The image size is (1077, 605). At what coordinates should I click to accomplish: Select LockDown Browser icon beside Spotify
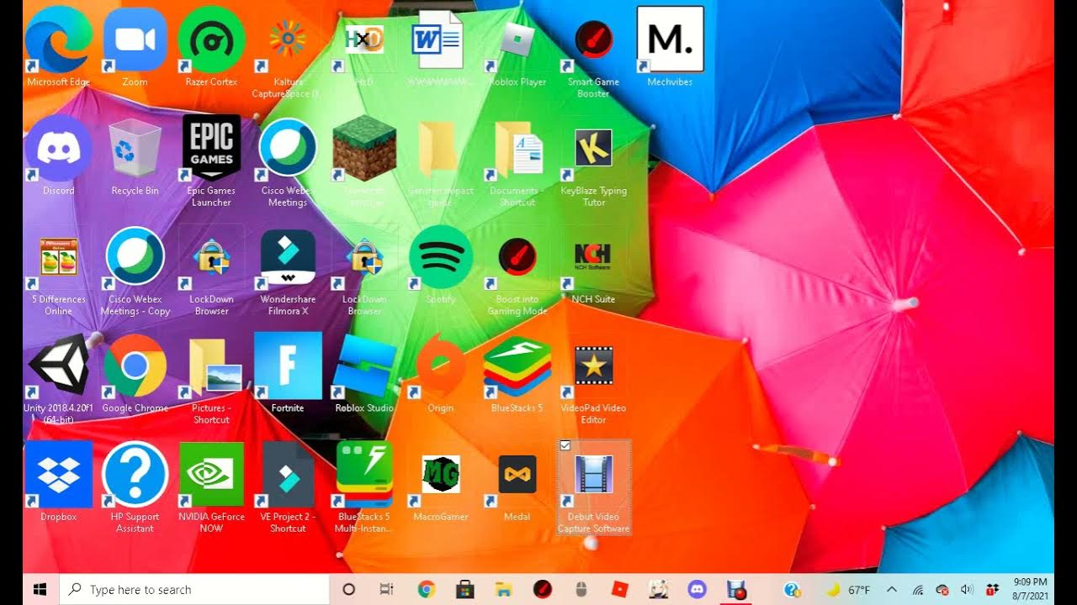[364, 258]
